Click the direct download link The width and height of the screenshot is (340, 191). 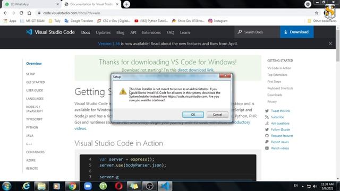(195, 70)
